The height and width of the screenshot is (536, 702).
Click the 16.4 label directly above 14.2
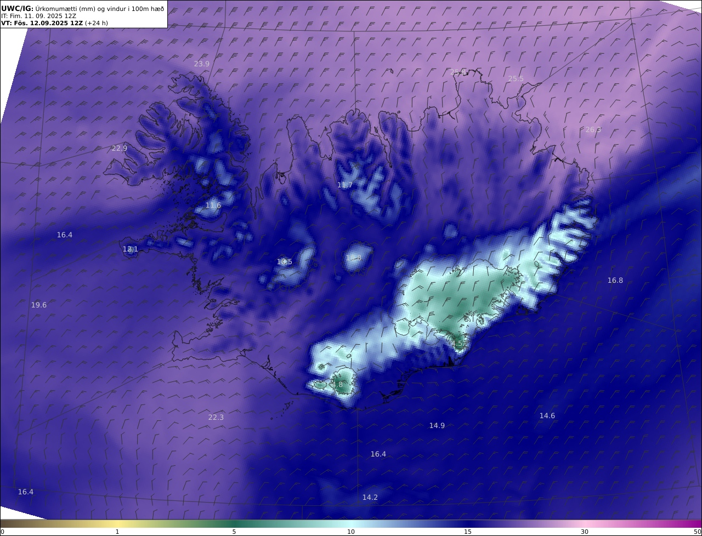tap(378, 454)
